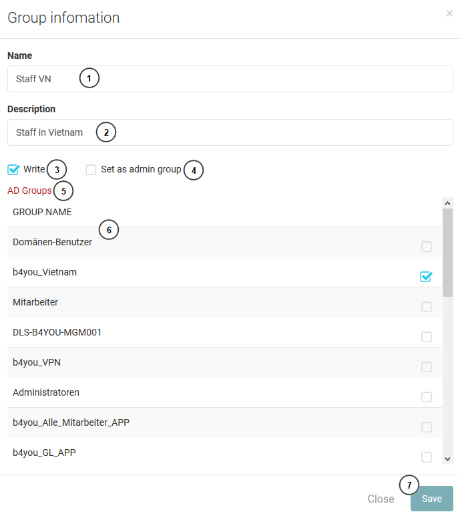The image size is (460, 516).
Task: Click the GROUP NAME column header
Action: click(x=42, y=212)
